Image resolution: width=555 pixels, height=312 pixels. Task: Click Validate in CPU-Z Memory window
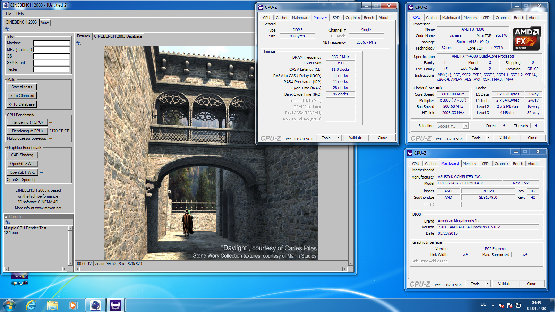356,138
